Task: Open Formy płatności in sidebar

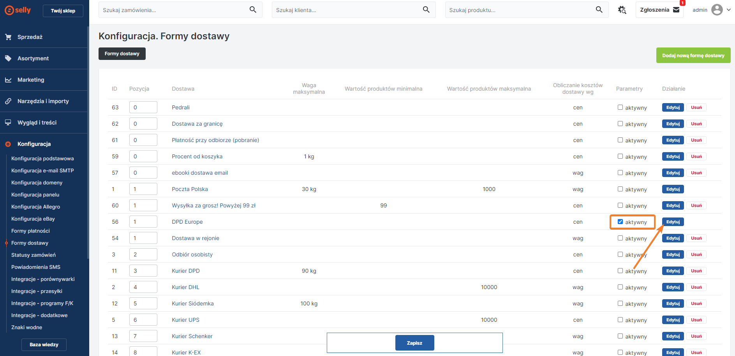Action: (30, 231)
